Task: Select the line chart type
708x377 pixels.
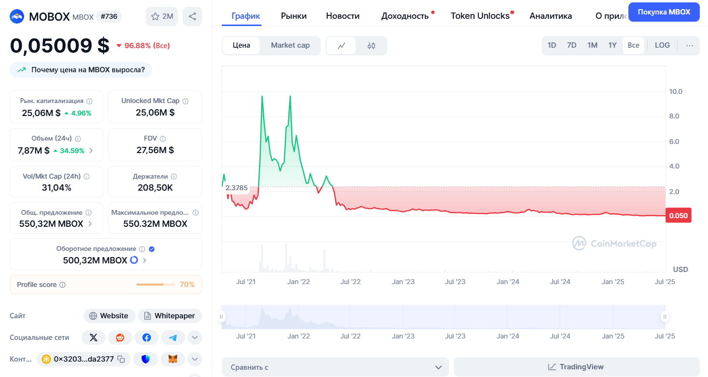Action: (x=341, y=46)
